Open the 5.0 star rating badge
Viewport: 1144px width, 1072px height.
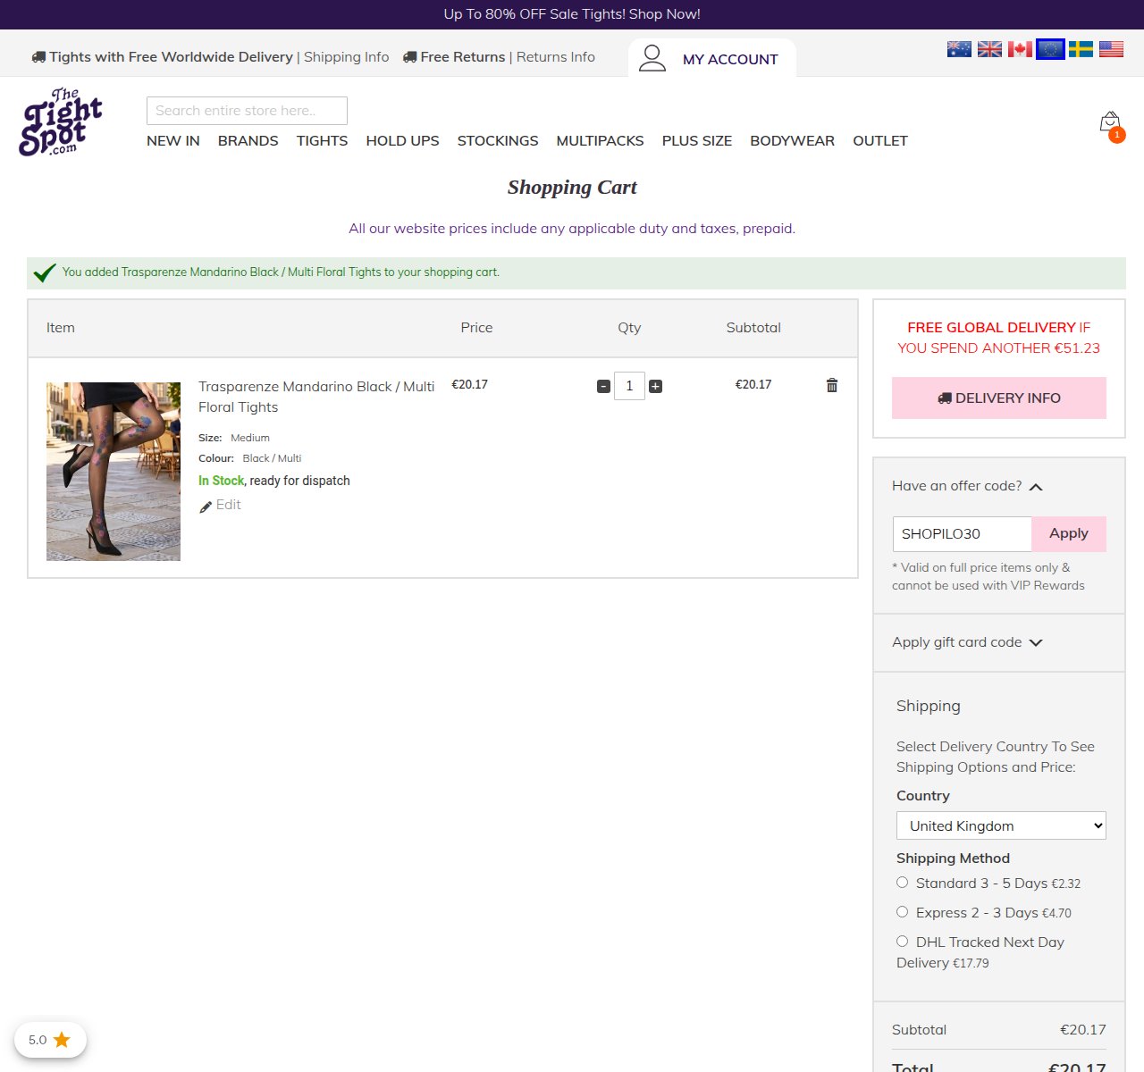click(x=50, y=1040)
